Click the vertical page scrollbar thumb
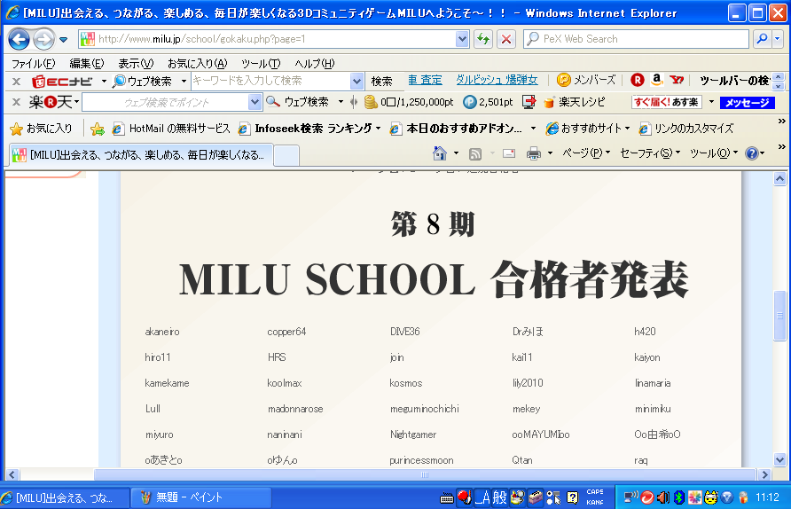Image resolution: width=791 pixels, height=509 pixels. click(780, 315)
